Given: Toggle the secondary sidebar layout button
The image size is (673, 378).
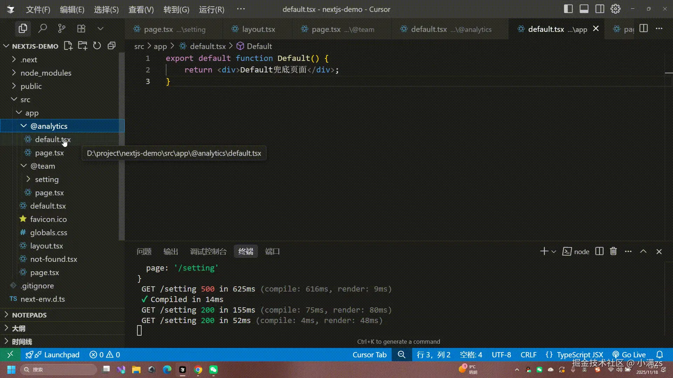Looking at the screenshot, I should coord(600,9).
